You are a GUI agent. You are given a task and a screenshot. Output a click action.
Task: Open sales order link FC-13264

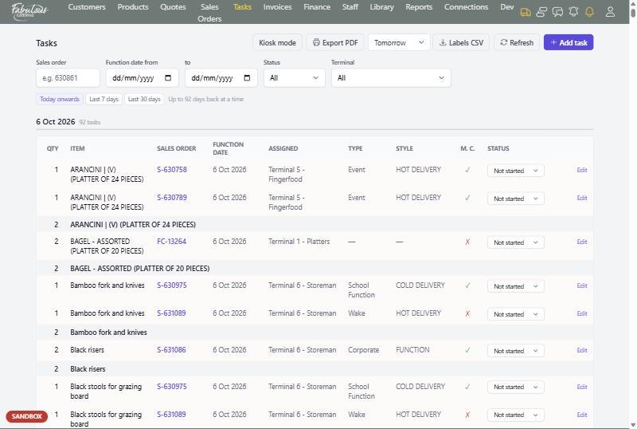[171, 242]
